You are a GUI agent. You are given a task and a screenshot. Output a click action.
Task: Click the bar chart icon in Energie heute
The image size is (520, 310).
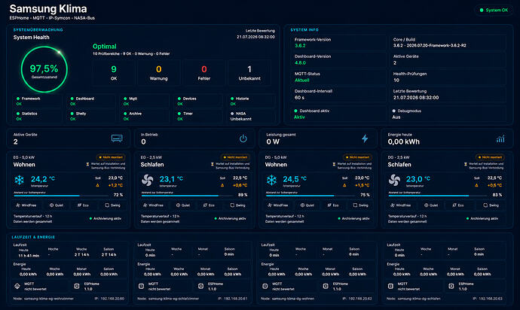pos(500,138)
